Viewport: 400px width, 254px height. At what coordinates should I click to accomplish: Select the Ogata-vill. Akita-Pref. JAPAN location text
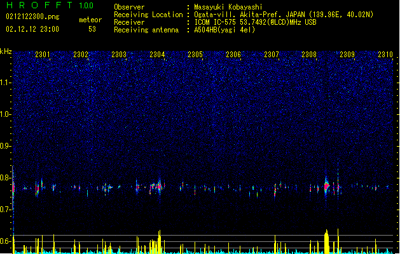284,15
